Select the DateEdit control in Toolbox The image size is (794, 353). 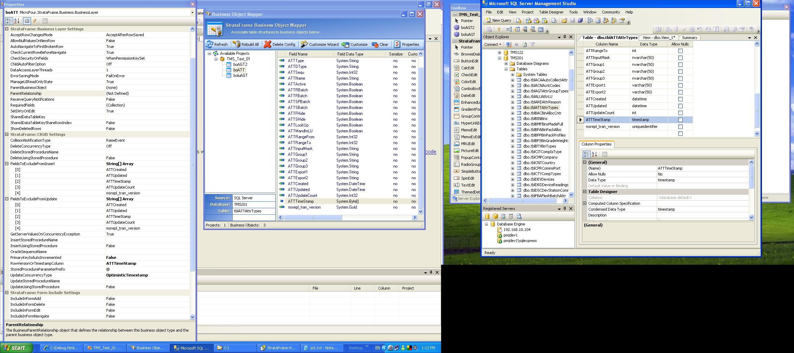click(468, 95)
